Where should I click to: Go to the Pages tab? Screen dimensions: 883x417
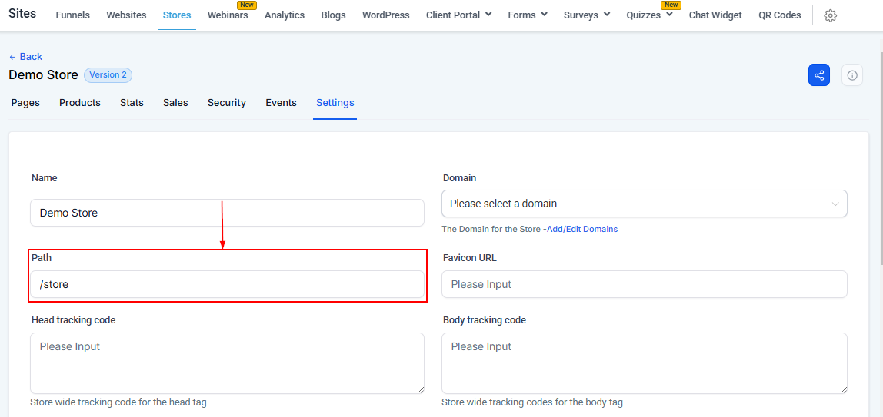tap(25, 103)
